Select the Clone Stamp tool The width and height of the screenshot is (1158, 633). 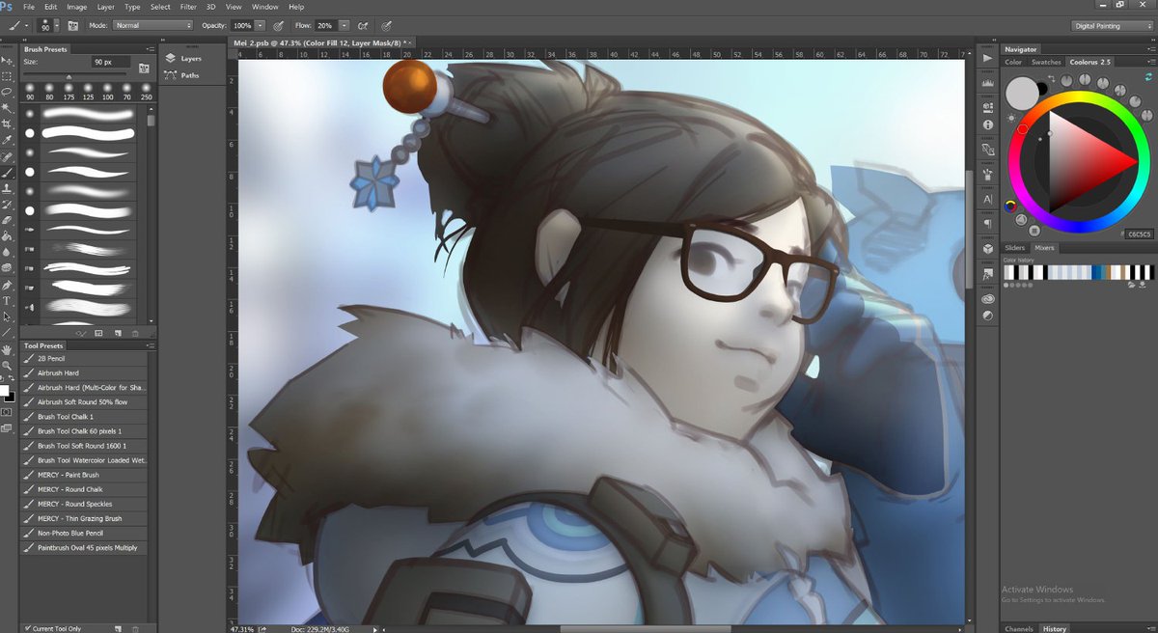[7, 188]
